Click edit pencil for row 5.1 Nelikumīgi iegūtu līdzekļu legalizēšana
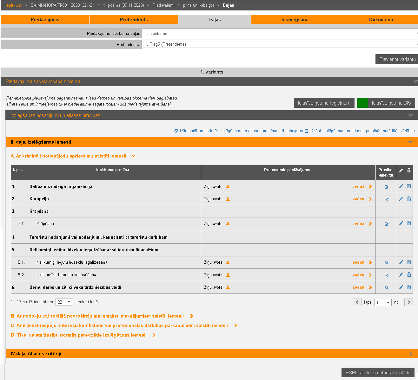This screenshot has width=418, height=380. point(401,262)
